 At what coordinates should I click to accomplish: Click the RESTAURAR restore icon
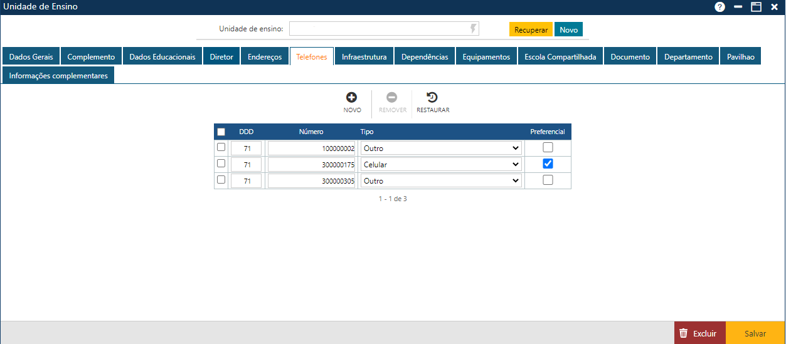click(x=432, y=98)
